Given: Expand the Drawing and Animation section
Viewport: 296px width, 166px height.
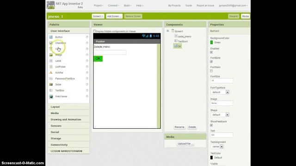Looking at the screenshot, I should (x=68, y=119).
